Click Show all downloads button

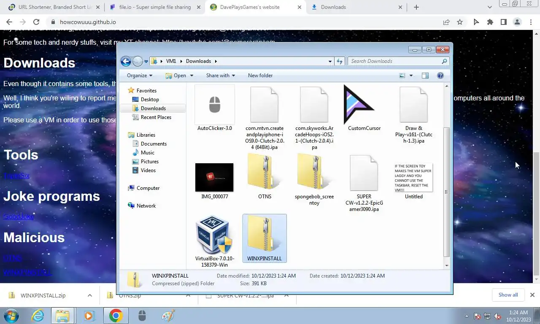coord(508,295)
